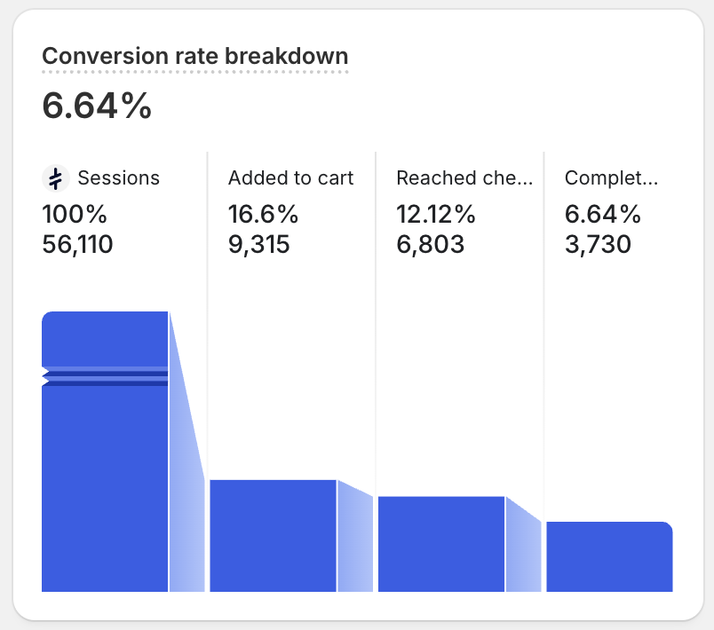714x630 pixels.
Task: Click the Added to cart funnel bar
Action: pyautogui.click(x=274, y=535)
